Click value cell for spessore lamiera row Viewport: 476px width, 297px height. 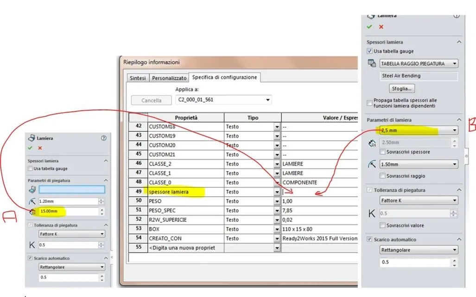pyautogui.click(x=320, y=192)
